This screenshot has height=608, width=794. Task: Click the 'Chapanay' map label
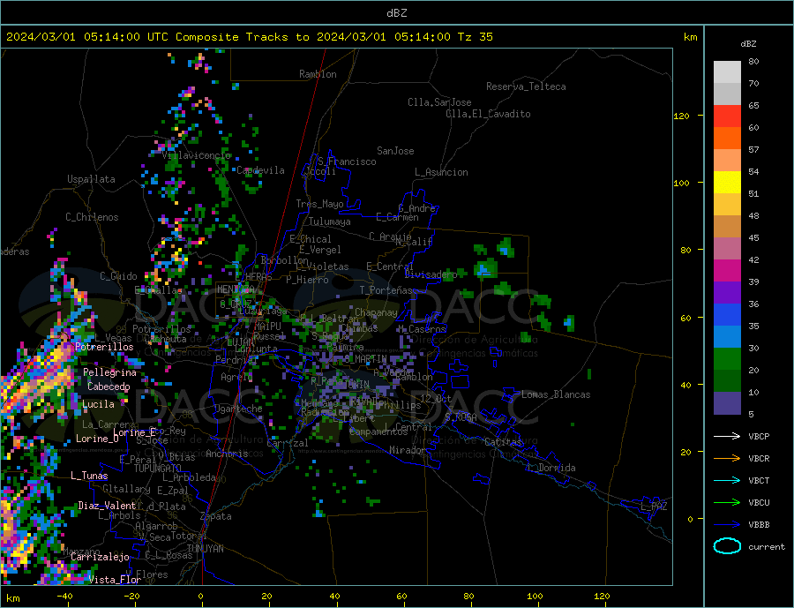tap(376, 312)
